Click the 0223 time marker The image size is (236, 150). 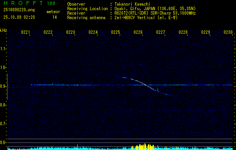tap(71, 33)
